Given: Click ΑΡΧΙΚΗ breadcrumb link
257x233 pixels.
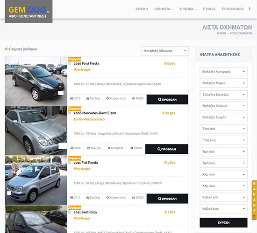Looking at the screenshot, I should (221, 33).
